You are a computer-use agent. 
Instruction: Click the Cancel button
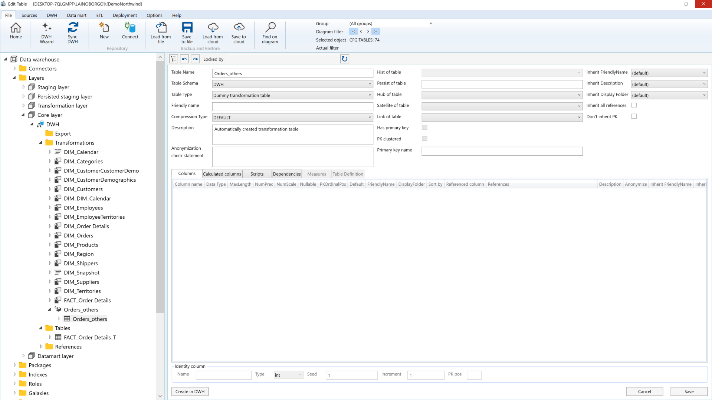tap(644, 391)
